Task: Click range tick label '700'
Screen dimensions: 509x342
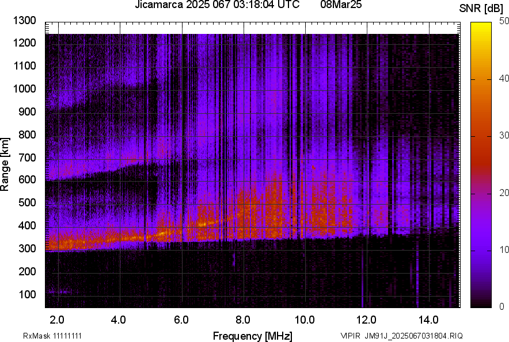Action: pyautogui.click(x=27, y=157)
